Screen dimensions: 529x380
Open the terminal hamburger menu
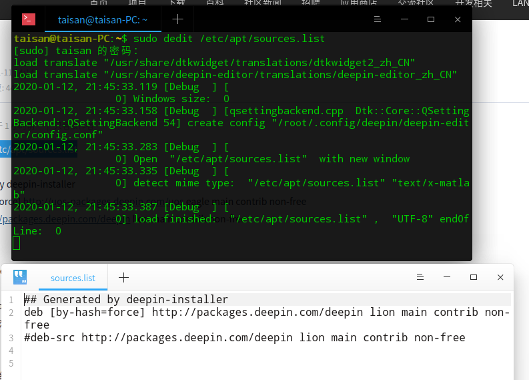tap(378, 19)
